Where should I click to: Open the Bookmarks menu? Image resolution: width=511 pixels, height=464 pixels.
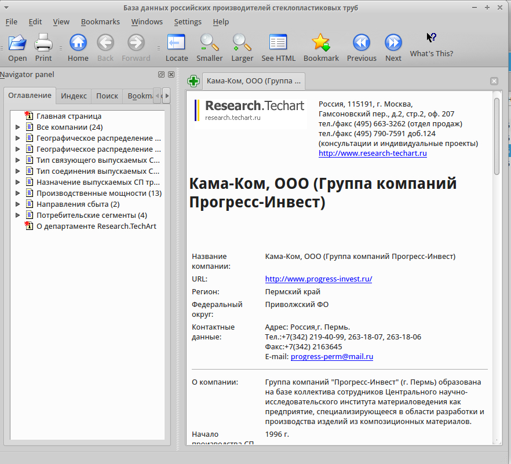pos(100,22)
